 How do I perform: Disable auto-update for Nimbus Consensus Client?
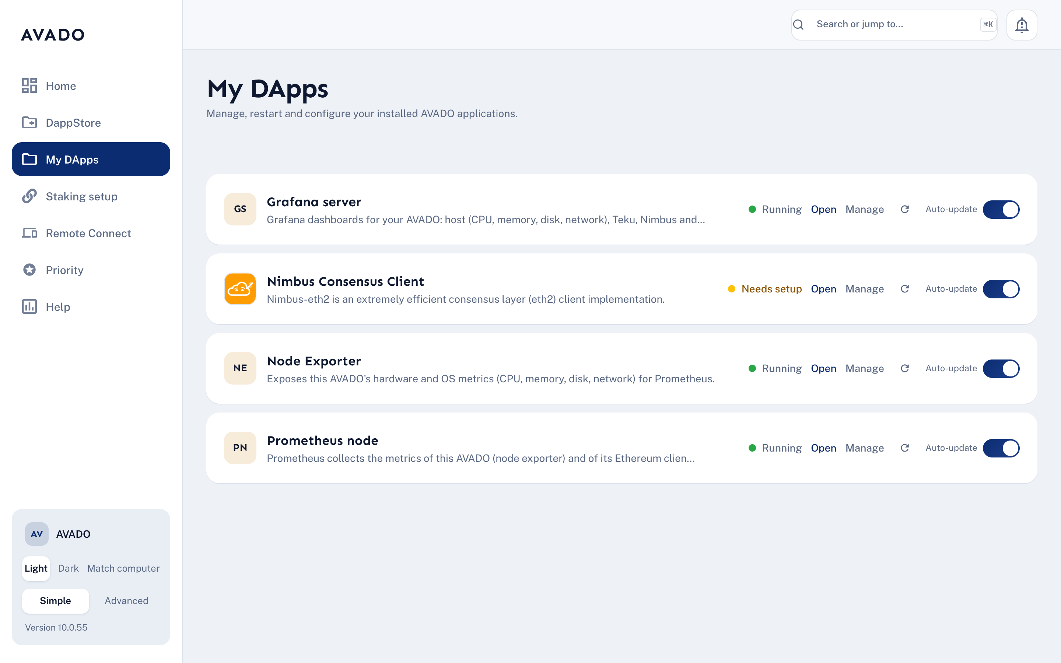(x=1001, y=289)
